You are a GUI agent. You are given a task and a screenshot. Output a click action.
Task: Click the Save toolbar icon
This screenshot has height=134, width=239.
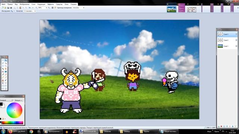(x=8, y=8)
